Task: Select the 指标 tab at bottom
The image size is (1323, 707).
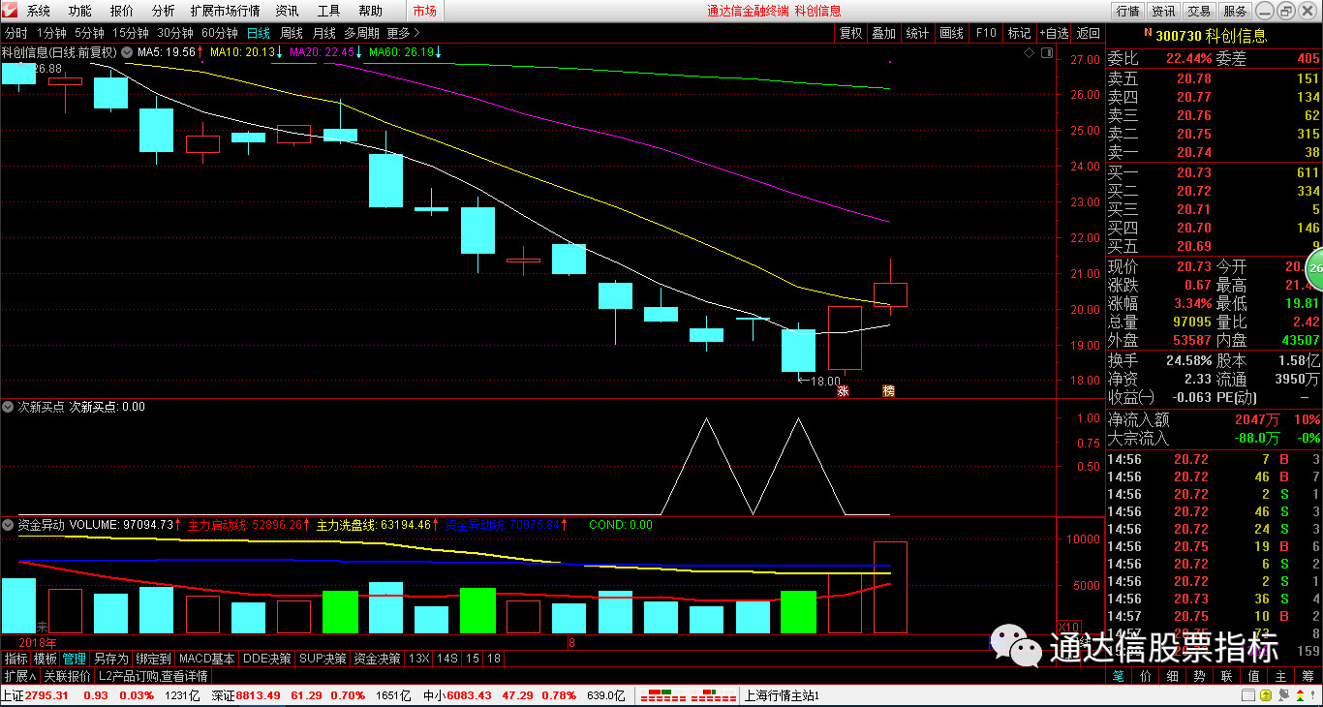Action: (15, 659)
